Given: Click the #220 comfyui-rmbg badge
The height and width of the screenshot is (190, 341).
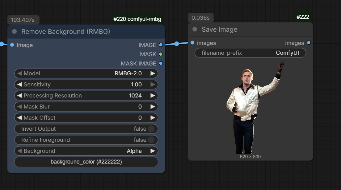Looking at the screenshot, I should 137,19.
